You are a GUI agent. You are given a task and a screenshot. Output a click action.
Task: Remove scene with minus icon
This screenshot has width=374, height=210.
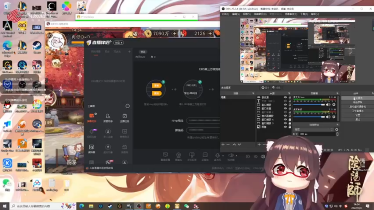pos(228,145)
